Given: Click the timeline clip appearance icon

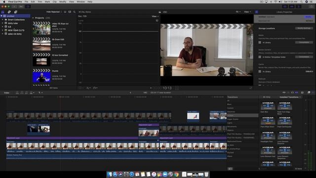Looking at the screenshot, I should coord(302,92).
